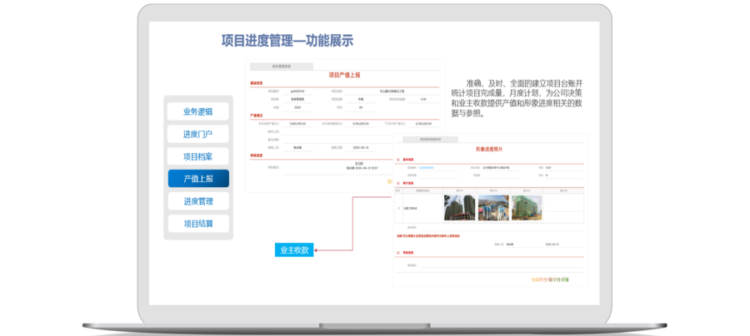Select the tab above 形象进度照片 form

click(x=430, y=140)
